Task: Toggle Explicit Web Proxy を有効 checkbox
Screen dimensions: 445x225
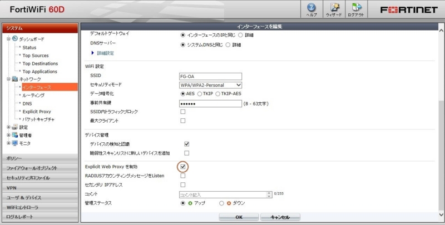Action: (183, 167)
